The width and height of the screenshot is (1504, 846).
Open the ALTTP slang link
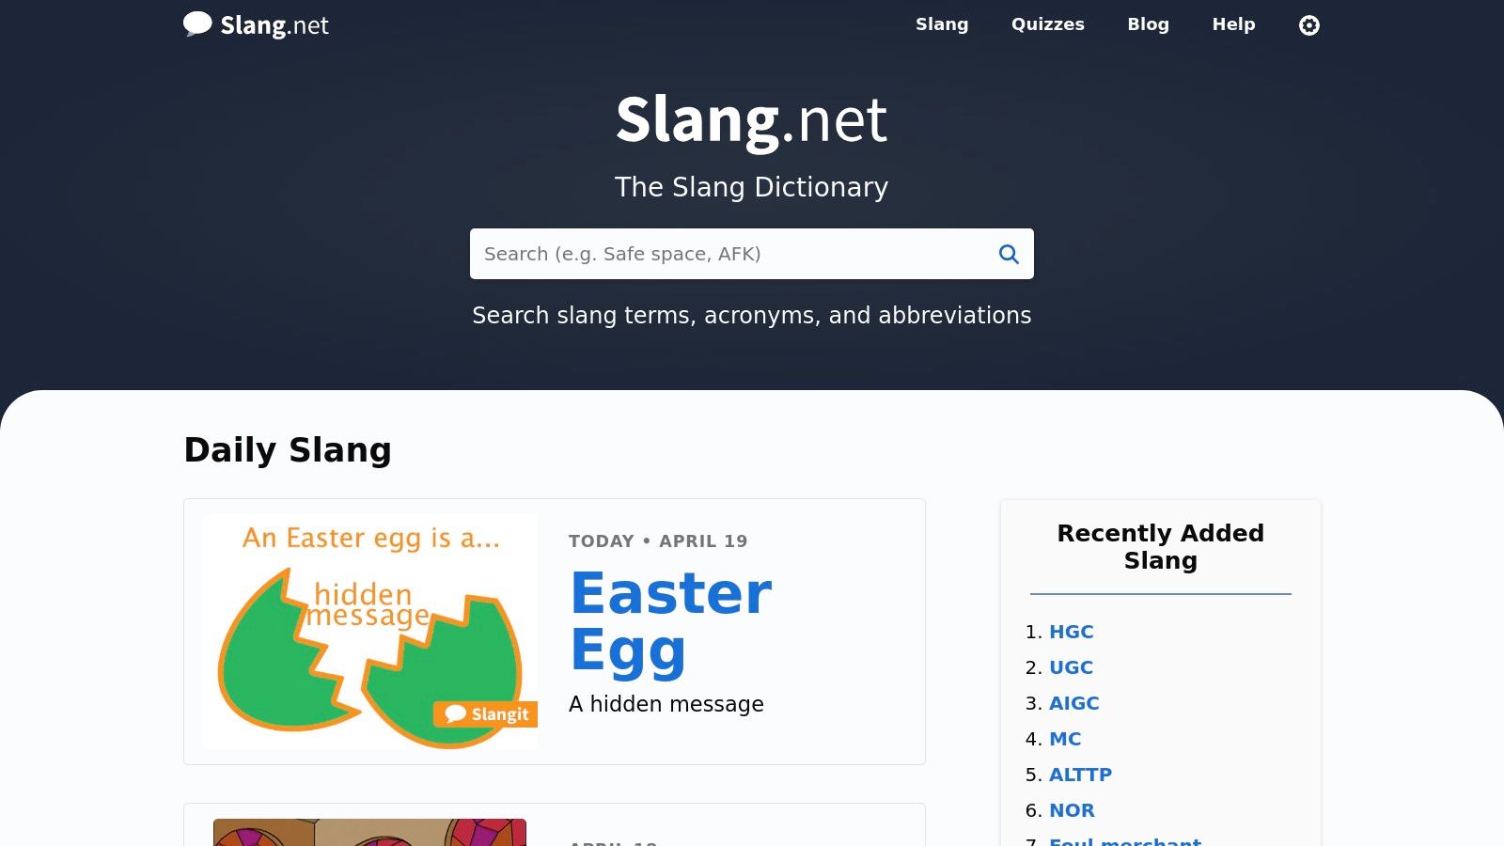coord(1080,775)
